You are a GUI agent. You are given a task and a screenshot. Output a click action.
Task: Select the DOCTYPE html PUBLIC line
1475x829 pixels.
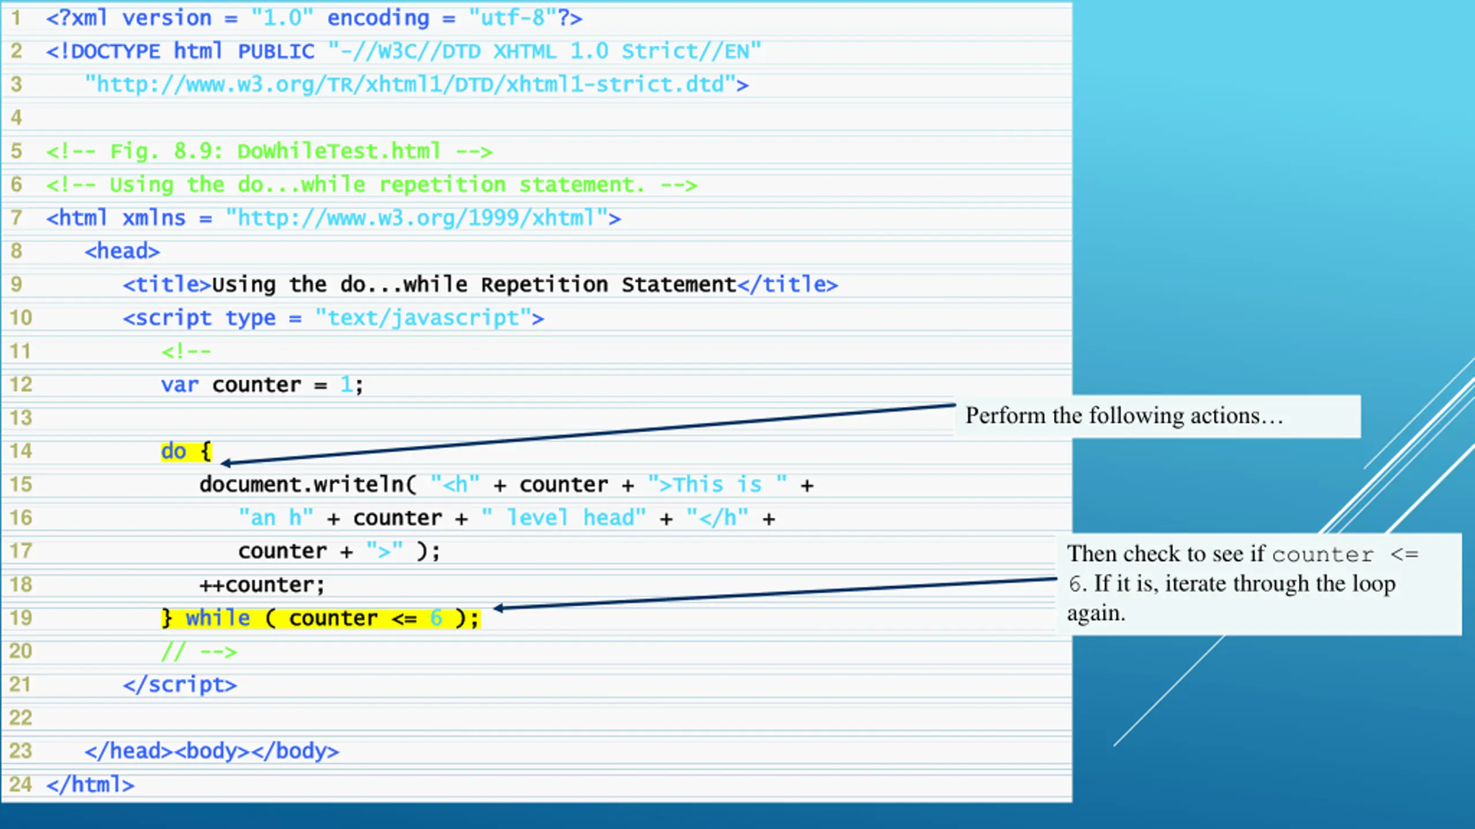pyautogui.click(x=403, y=51)
